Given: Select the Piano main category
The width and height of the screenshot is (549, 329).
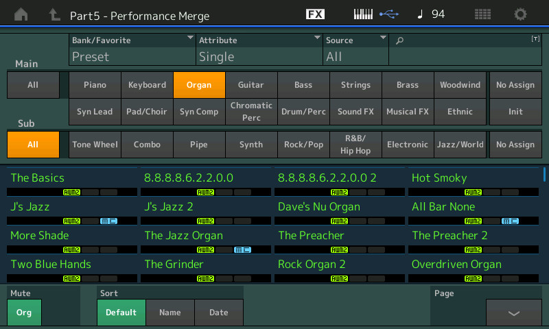Looking at the screenshot, I should pyautogui.click(x=95, y=85).
